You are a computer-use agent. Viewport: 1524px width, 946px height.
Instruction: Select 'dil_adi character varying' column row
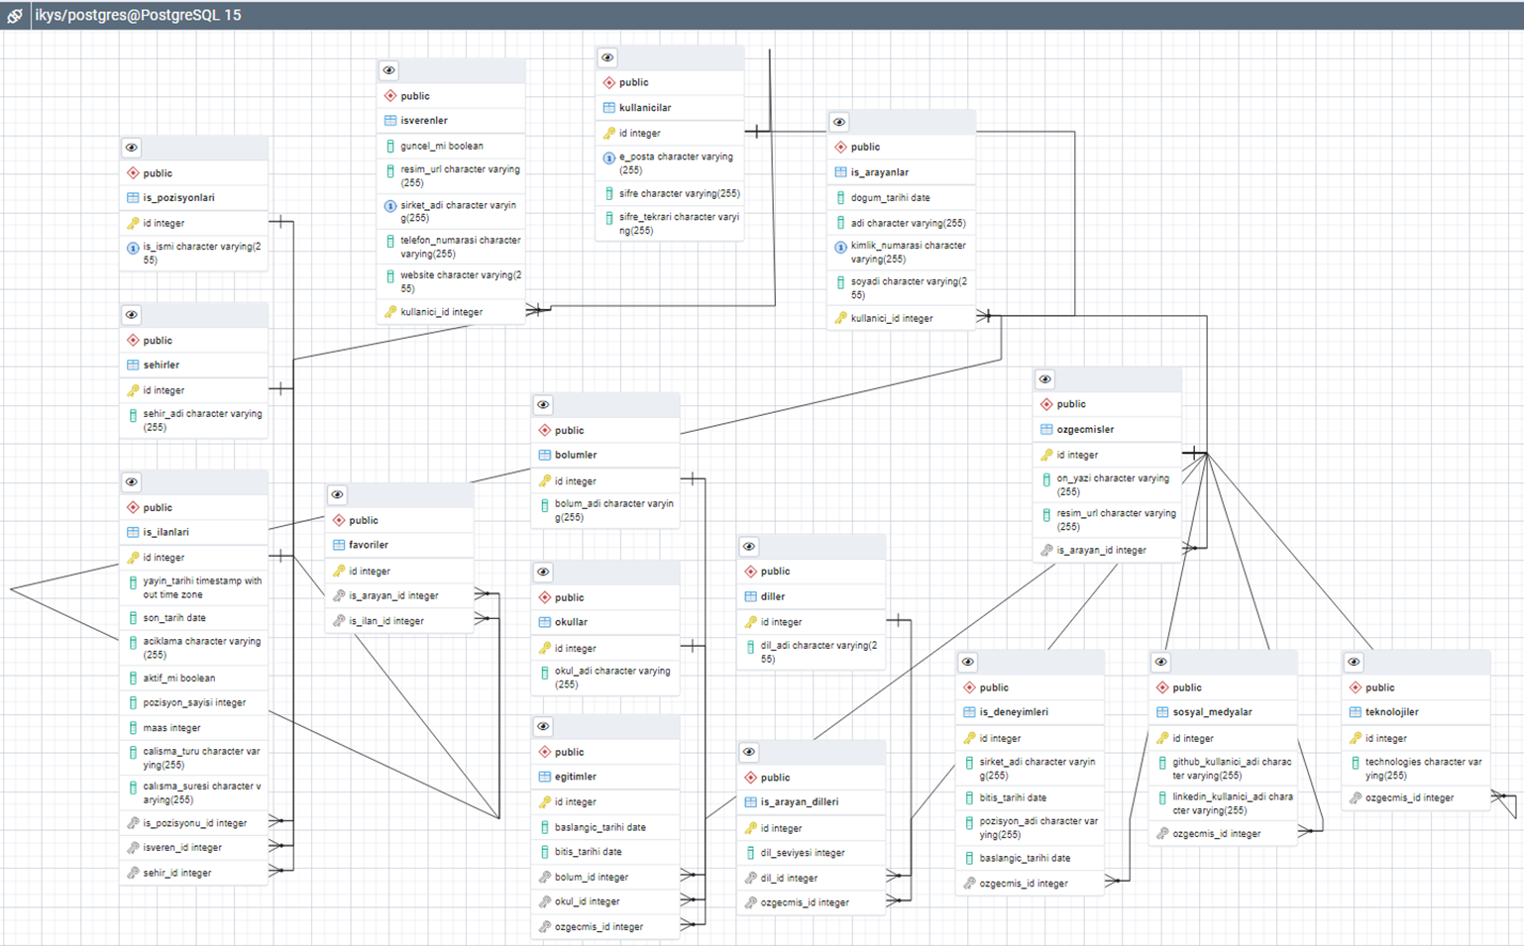click(812, 652)
